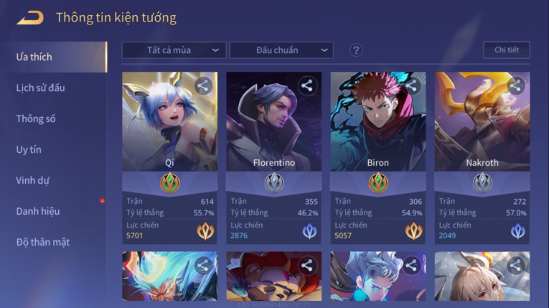The image size is (549, 308).
Task: Expand the Đấu chuẩn mode dropdown
Action: (x=281, y=50)
